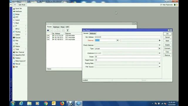188x106 pixels.
Task: Toggle Safe Mode
Action: point(22,5)
